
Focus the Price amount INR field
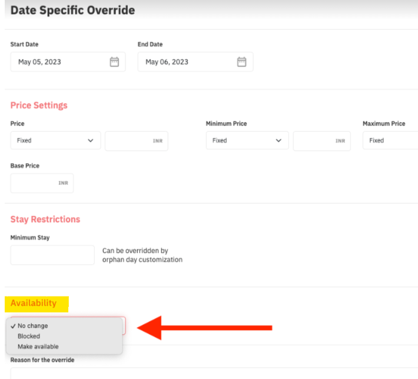137,141
